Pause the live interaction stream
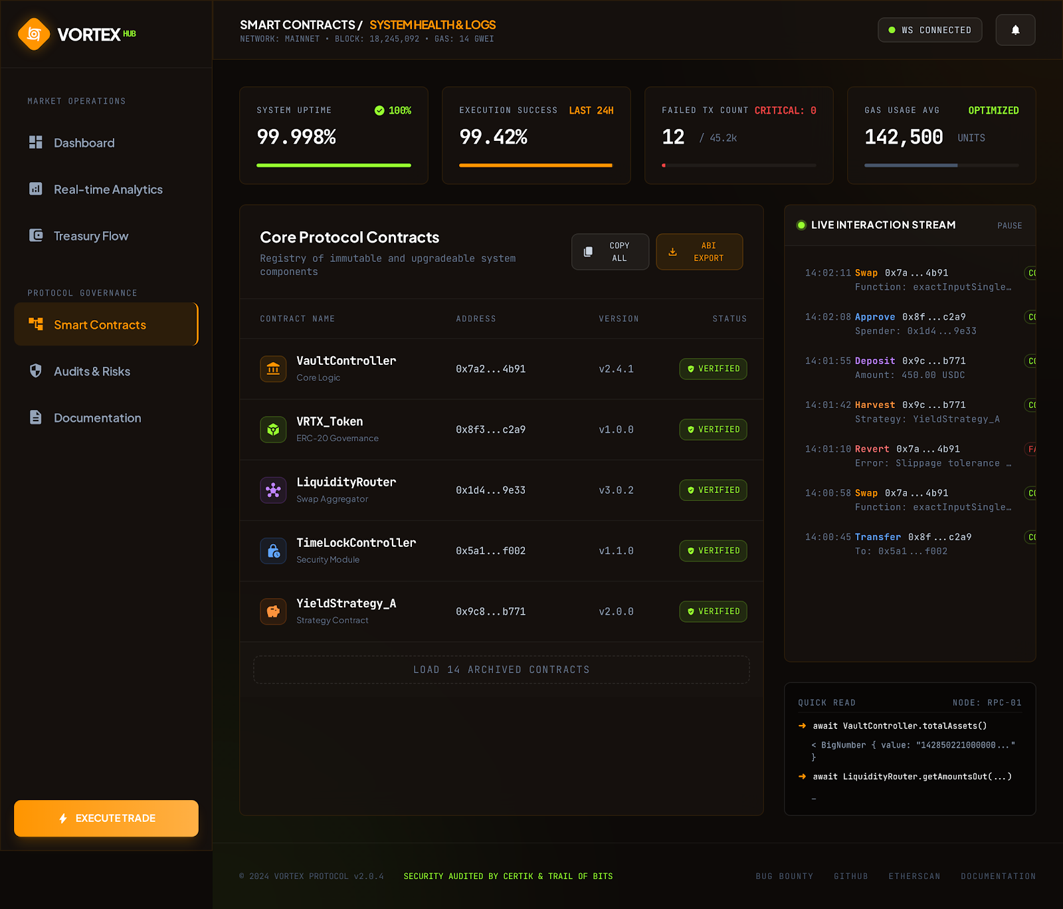The width and height of the screenshot is (1063, 909). 1009,226
